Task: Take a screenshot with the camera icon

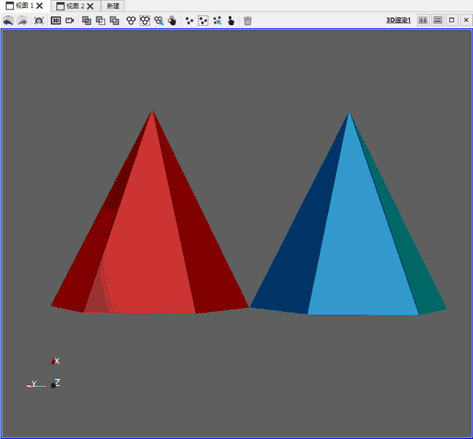Action: (x=39, y=21)
